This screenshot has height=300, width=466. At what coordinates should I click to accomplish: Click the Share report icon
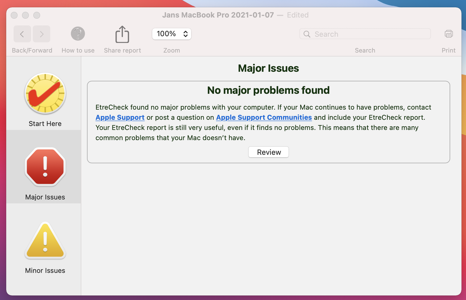click(x=122, y=34)
